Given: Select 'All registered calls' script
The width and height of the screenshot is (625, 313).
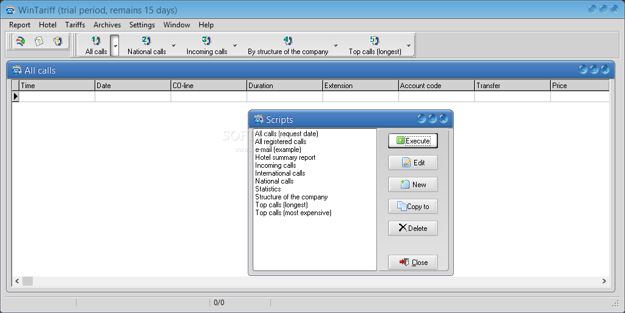Looking at the screenshot, I should pyautogui.click(x=281, y=142).
